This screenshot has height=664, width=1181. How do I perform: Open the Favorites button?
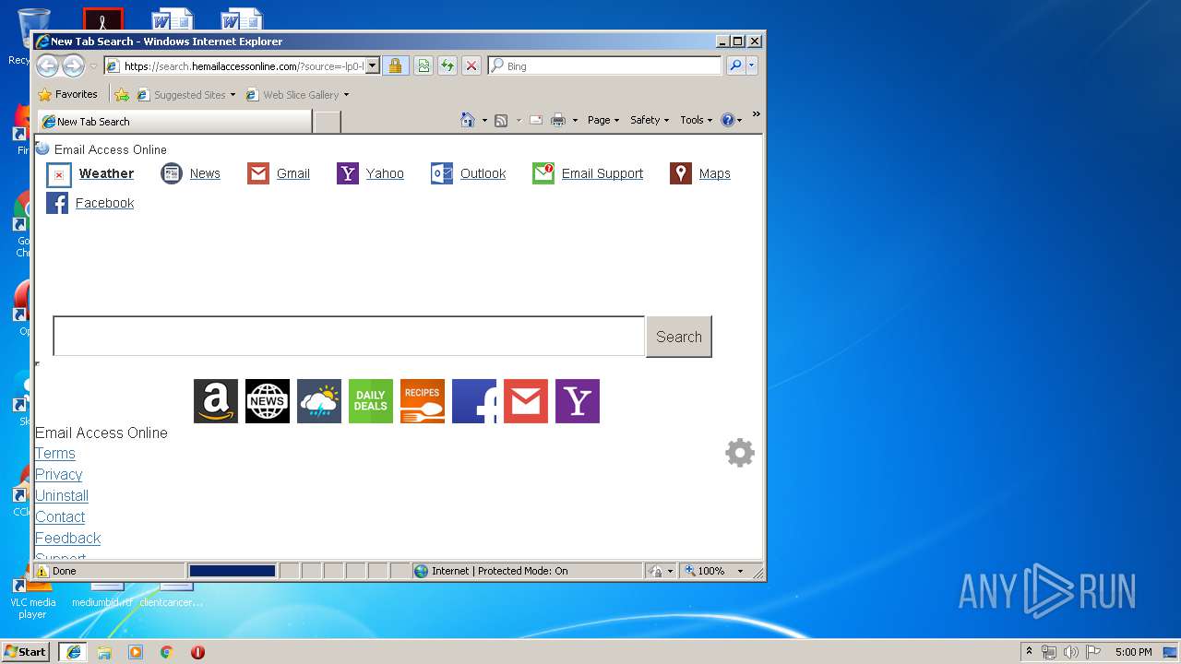[x=68, y=94]
